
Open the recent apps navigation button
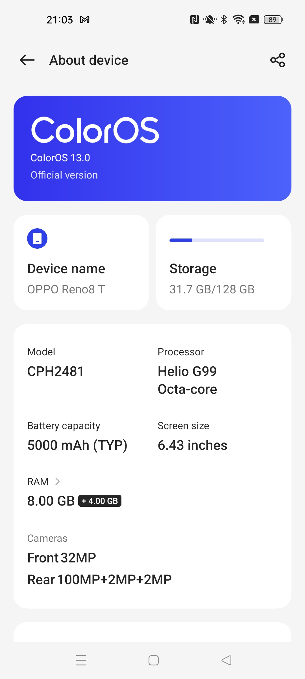pos(81,660)
